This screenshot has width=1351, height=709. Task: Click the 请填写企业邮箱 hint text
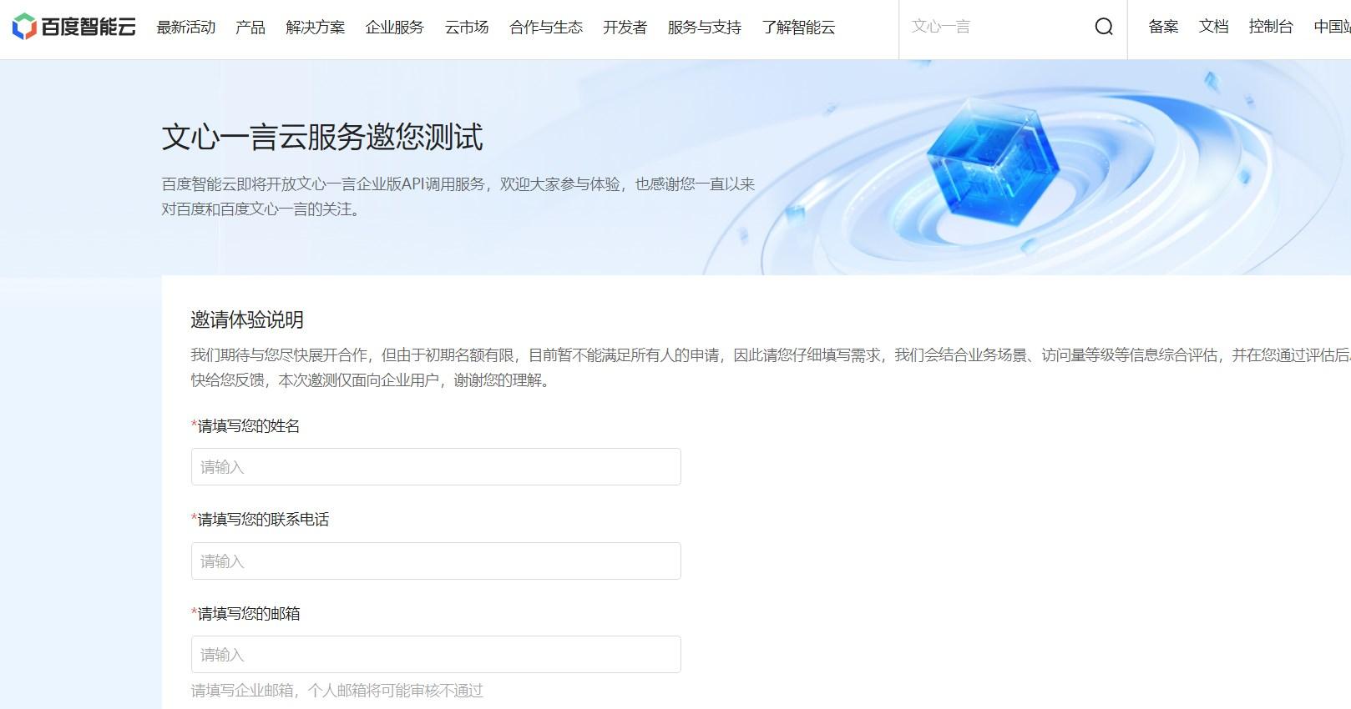coord(337,691)
